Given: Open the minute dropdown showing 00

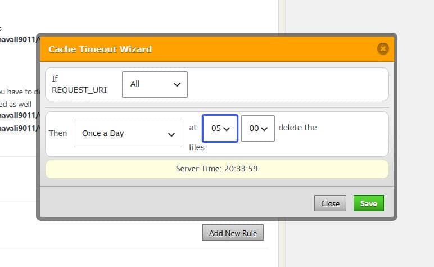Looking at the screenshot, I should tap(258, 128).
